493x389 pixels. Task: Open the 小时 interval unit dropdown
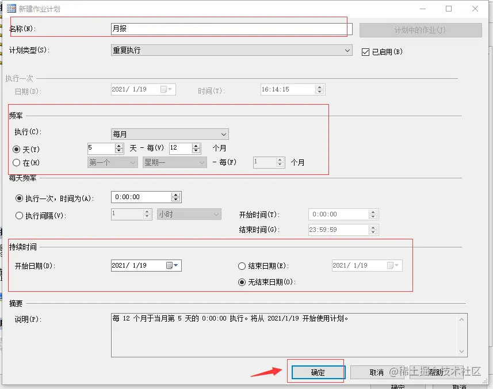coord(189,215)
